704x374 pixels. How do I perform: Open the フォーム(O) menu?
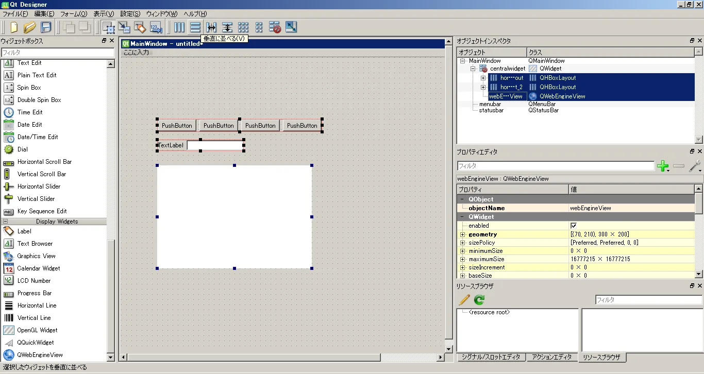coord(74,14)
